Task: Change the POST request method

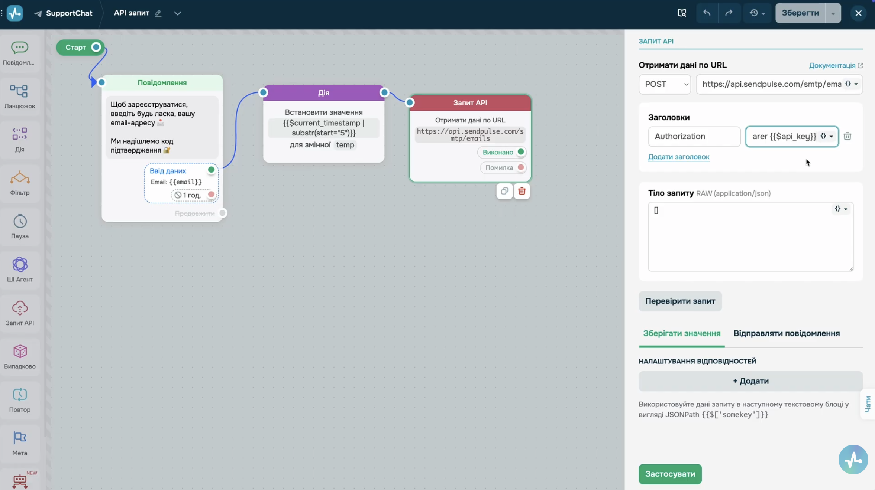Action: click(665, 84)
